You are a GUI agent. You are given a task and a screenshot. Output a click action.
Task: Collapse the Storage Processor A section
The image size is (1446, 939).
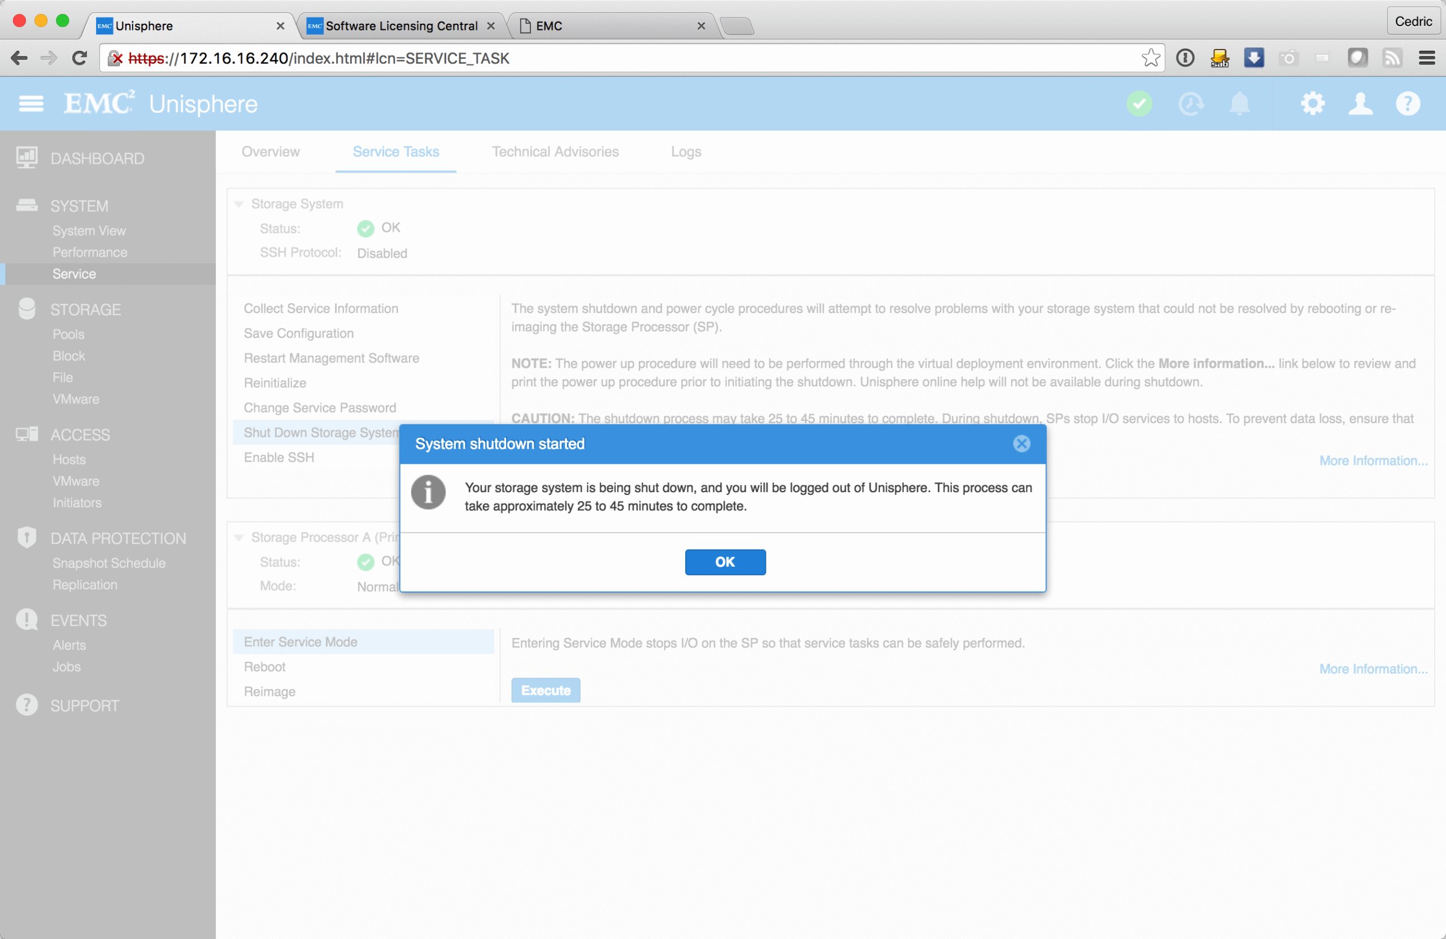click(x=239, y=538)
